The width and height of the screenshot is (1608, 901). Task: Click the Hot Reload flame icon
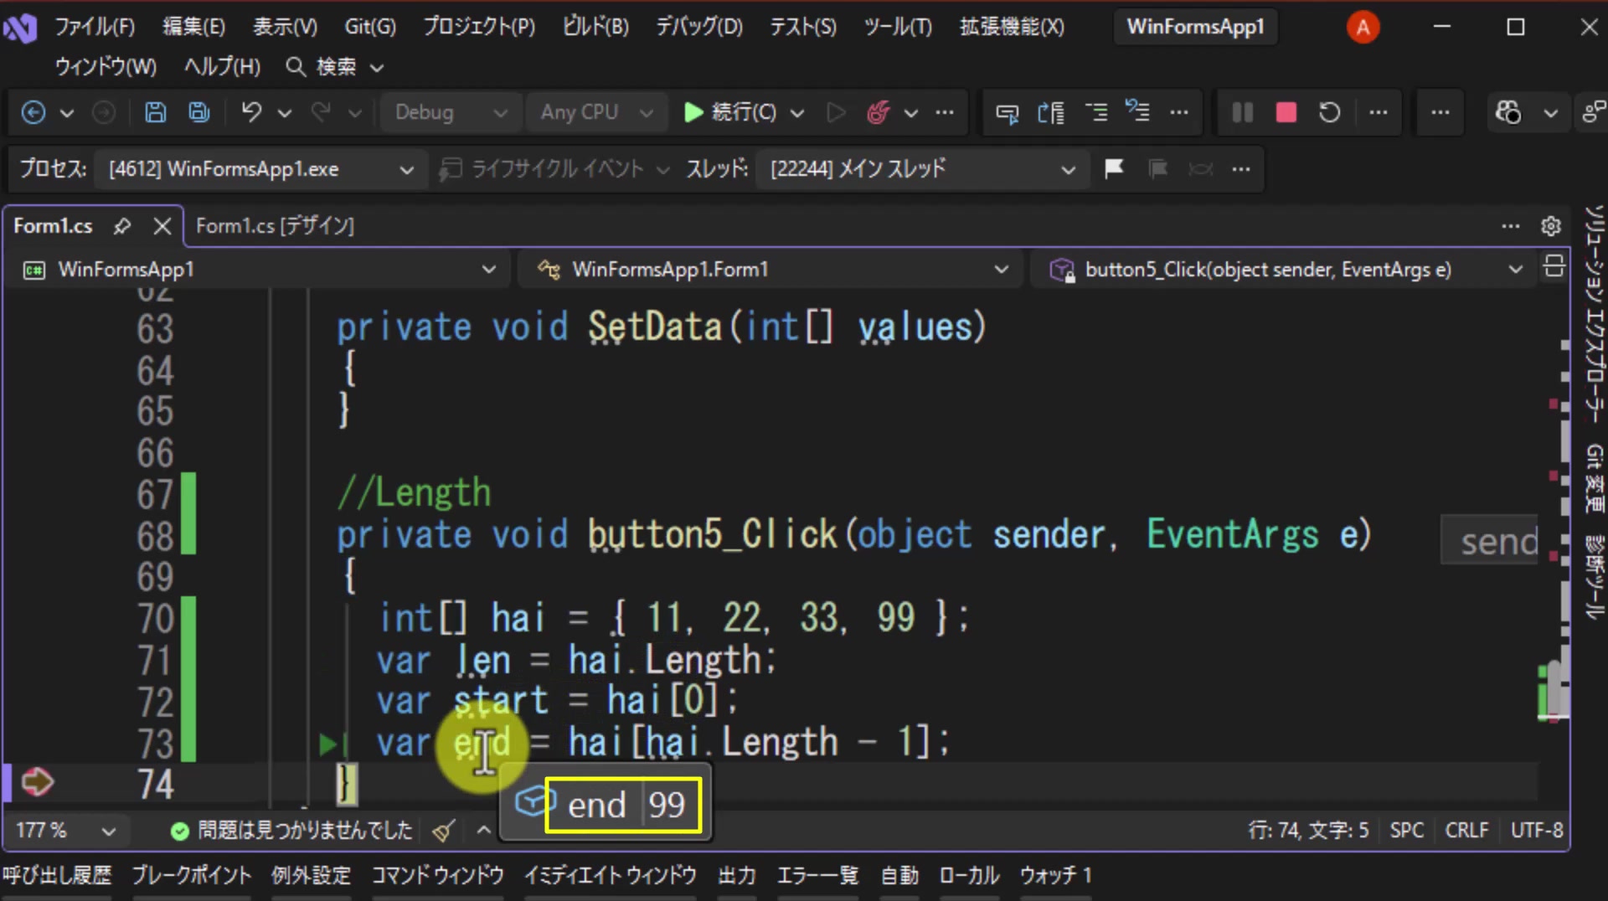[x=878, y=112]
